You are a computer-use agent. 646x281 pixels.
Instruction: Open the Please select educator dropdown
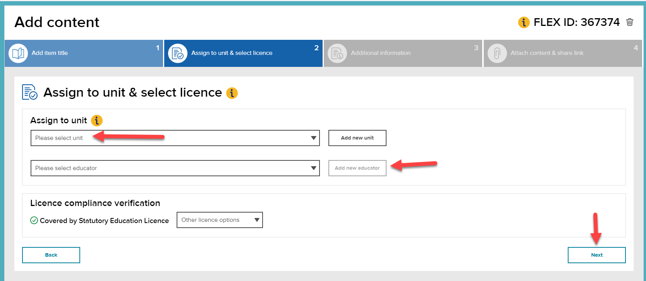click(175, 168)
